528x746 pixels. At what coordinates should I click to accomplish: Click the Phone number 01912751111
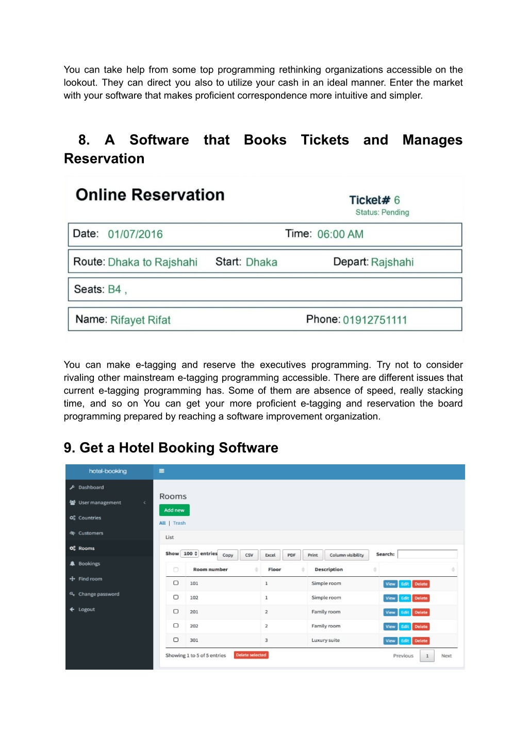(x=375, y=320)
